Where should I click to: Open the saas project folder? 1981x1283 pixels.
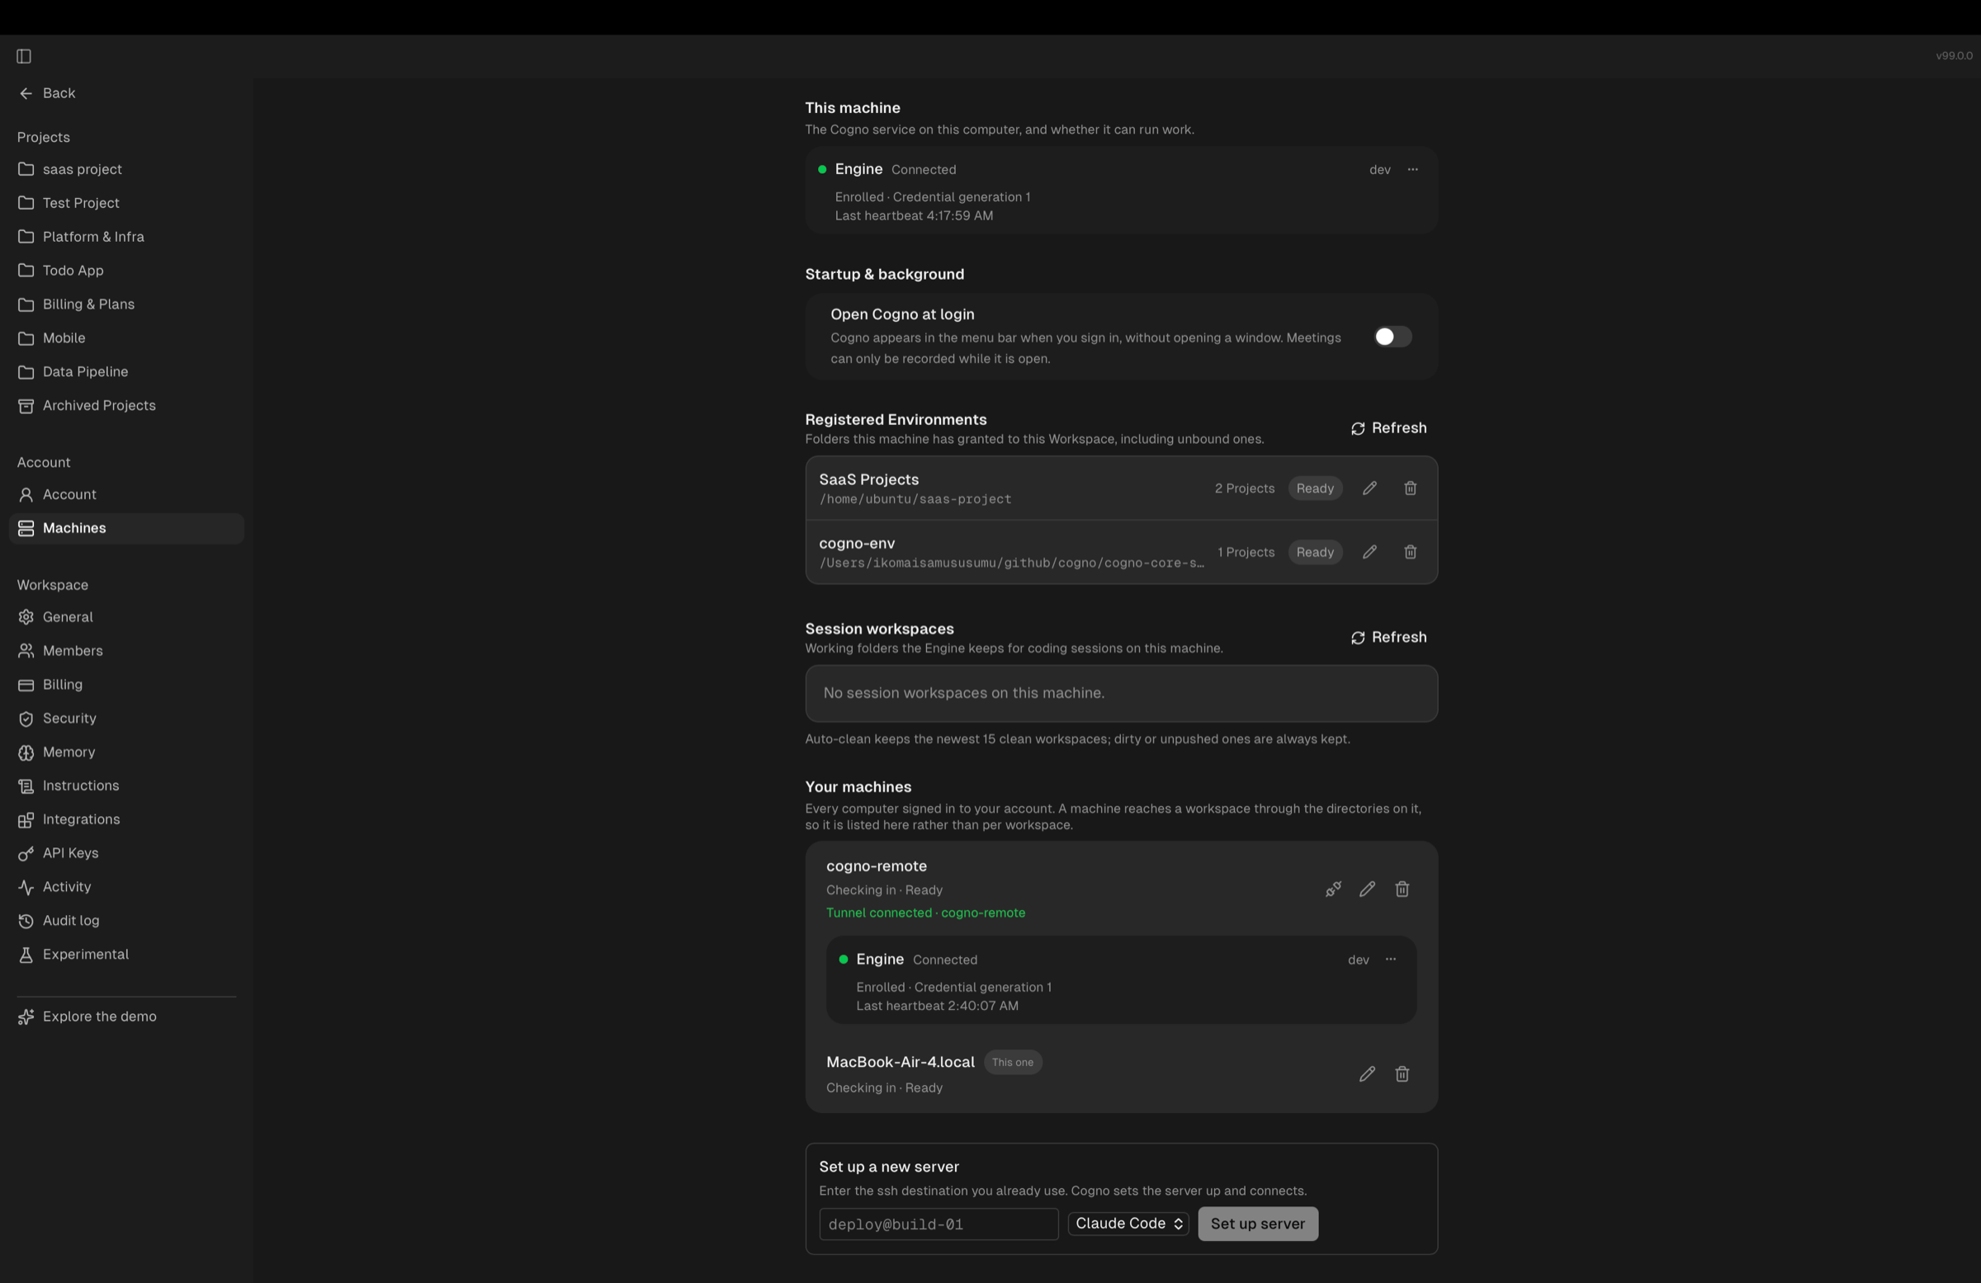(126, 169)
